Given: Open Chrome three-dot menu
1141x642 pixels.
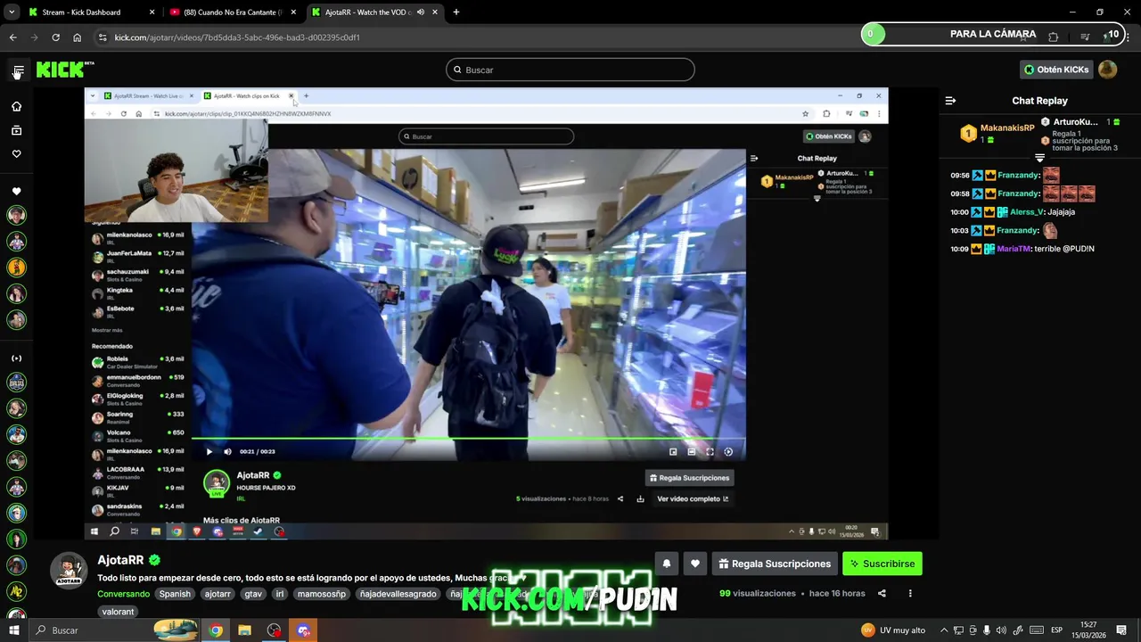Looking at the screenshot, I should (x=1129, y=37).
